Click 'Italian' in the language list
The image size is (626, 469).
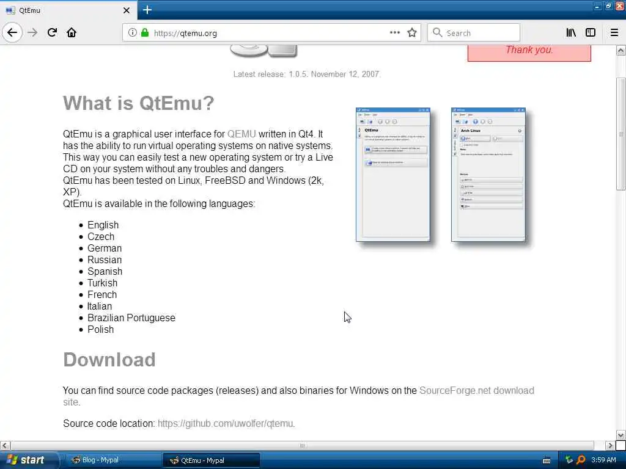pos(100,306)
